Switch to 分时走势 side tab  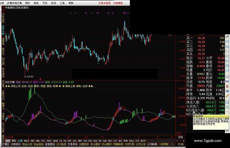3,18
